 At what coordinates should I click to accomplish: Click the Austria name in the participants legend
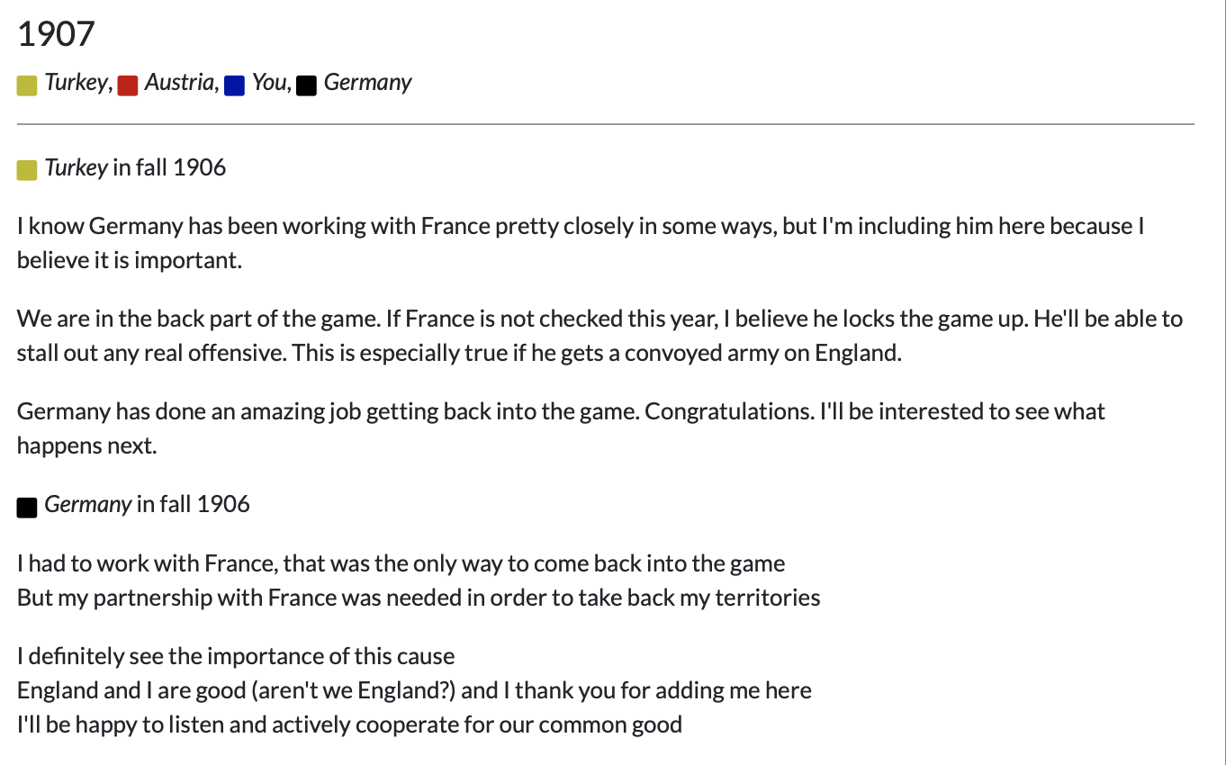point(178,83)
